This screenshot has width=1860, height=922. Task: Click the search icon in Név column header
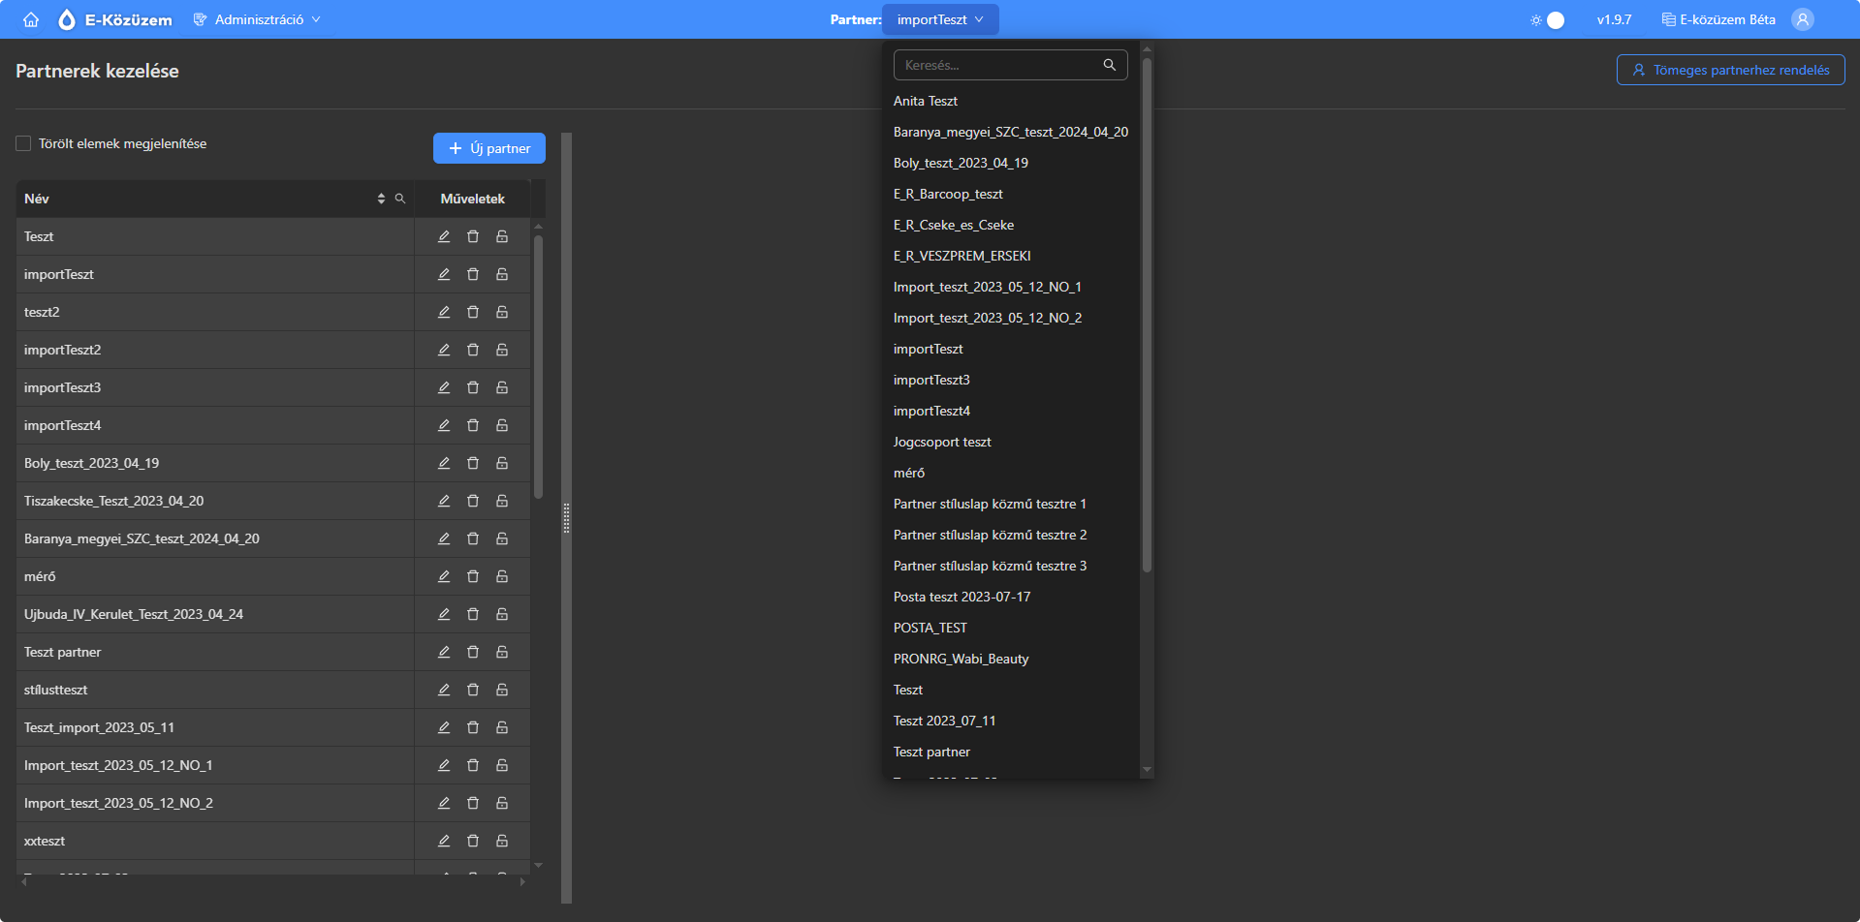(400, 199)
